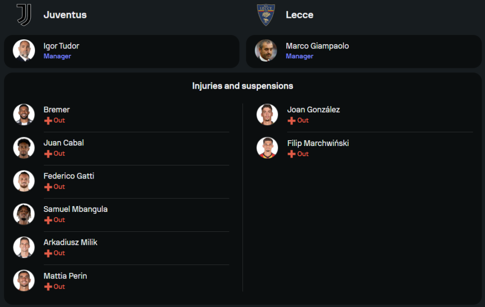Open Marco Giampaolo's manager photo

pyautogui.click(x=266, y=50)
